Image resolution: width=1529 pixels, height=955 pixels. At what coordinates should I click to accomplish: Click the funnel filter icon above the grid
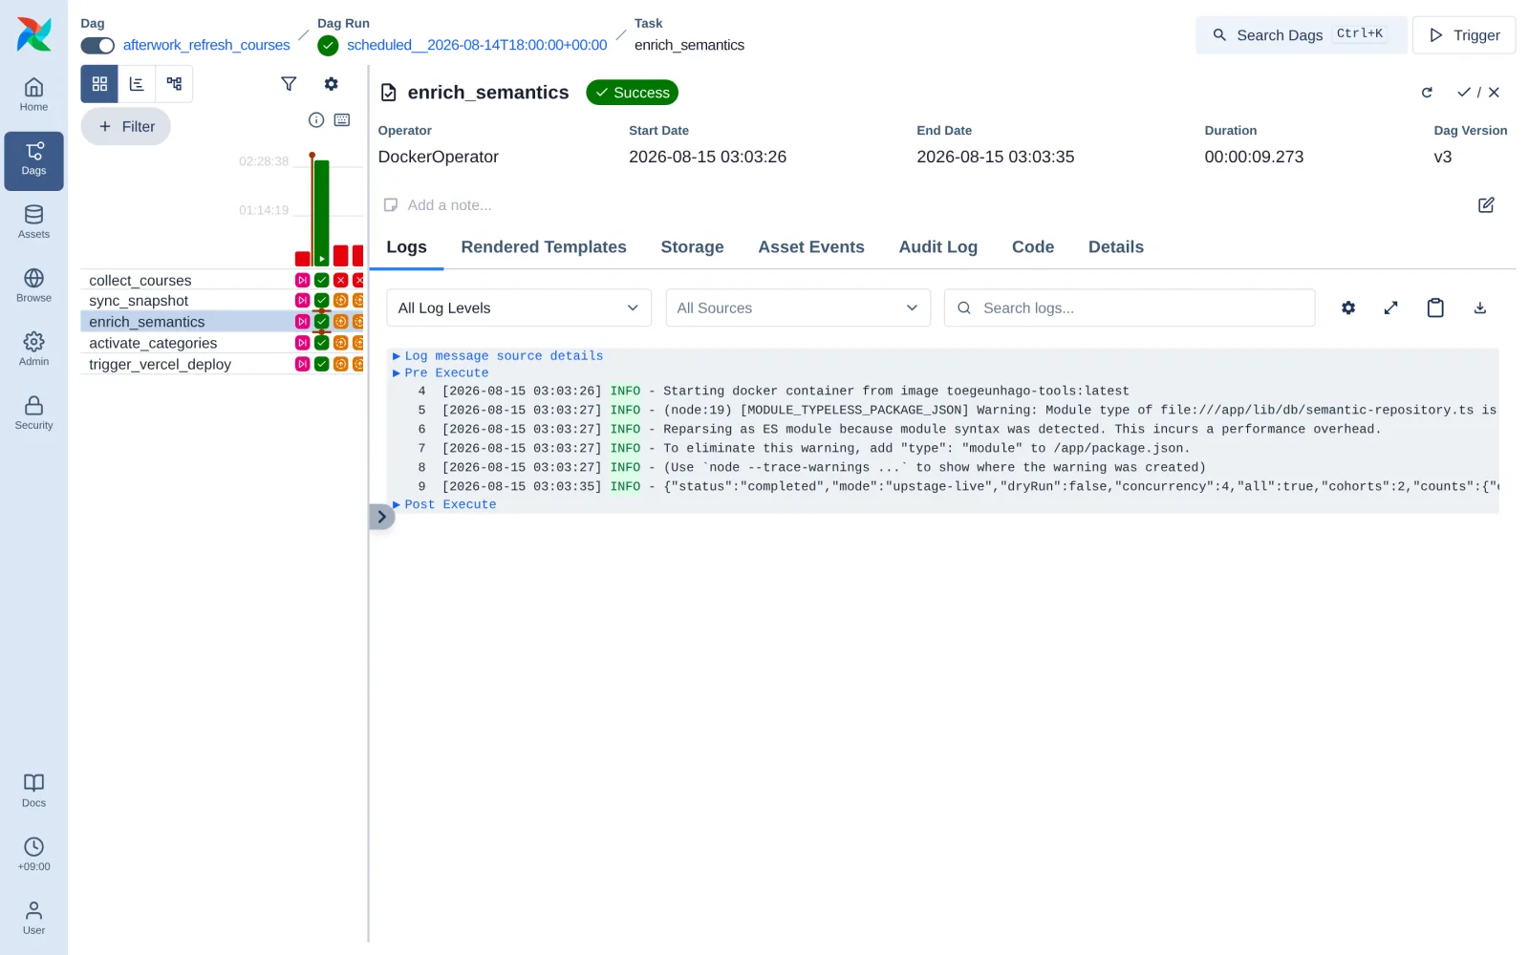(x=289, y=84)
